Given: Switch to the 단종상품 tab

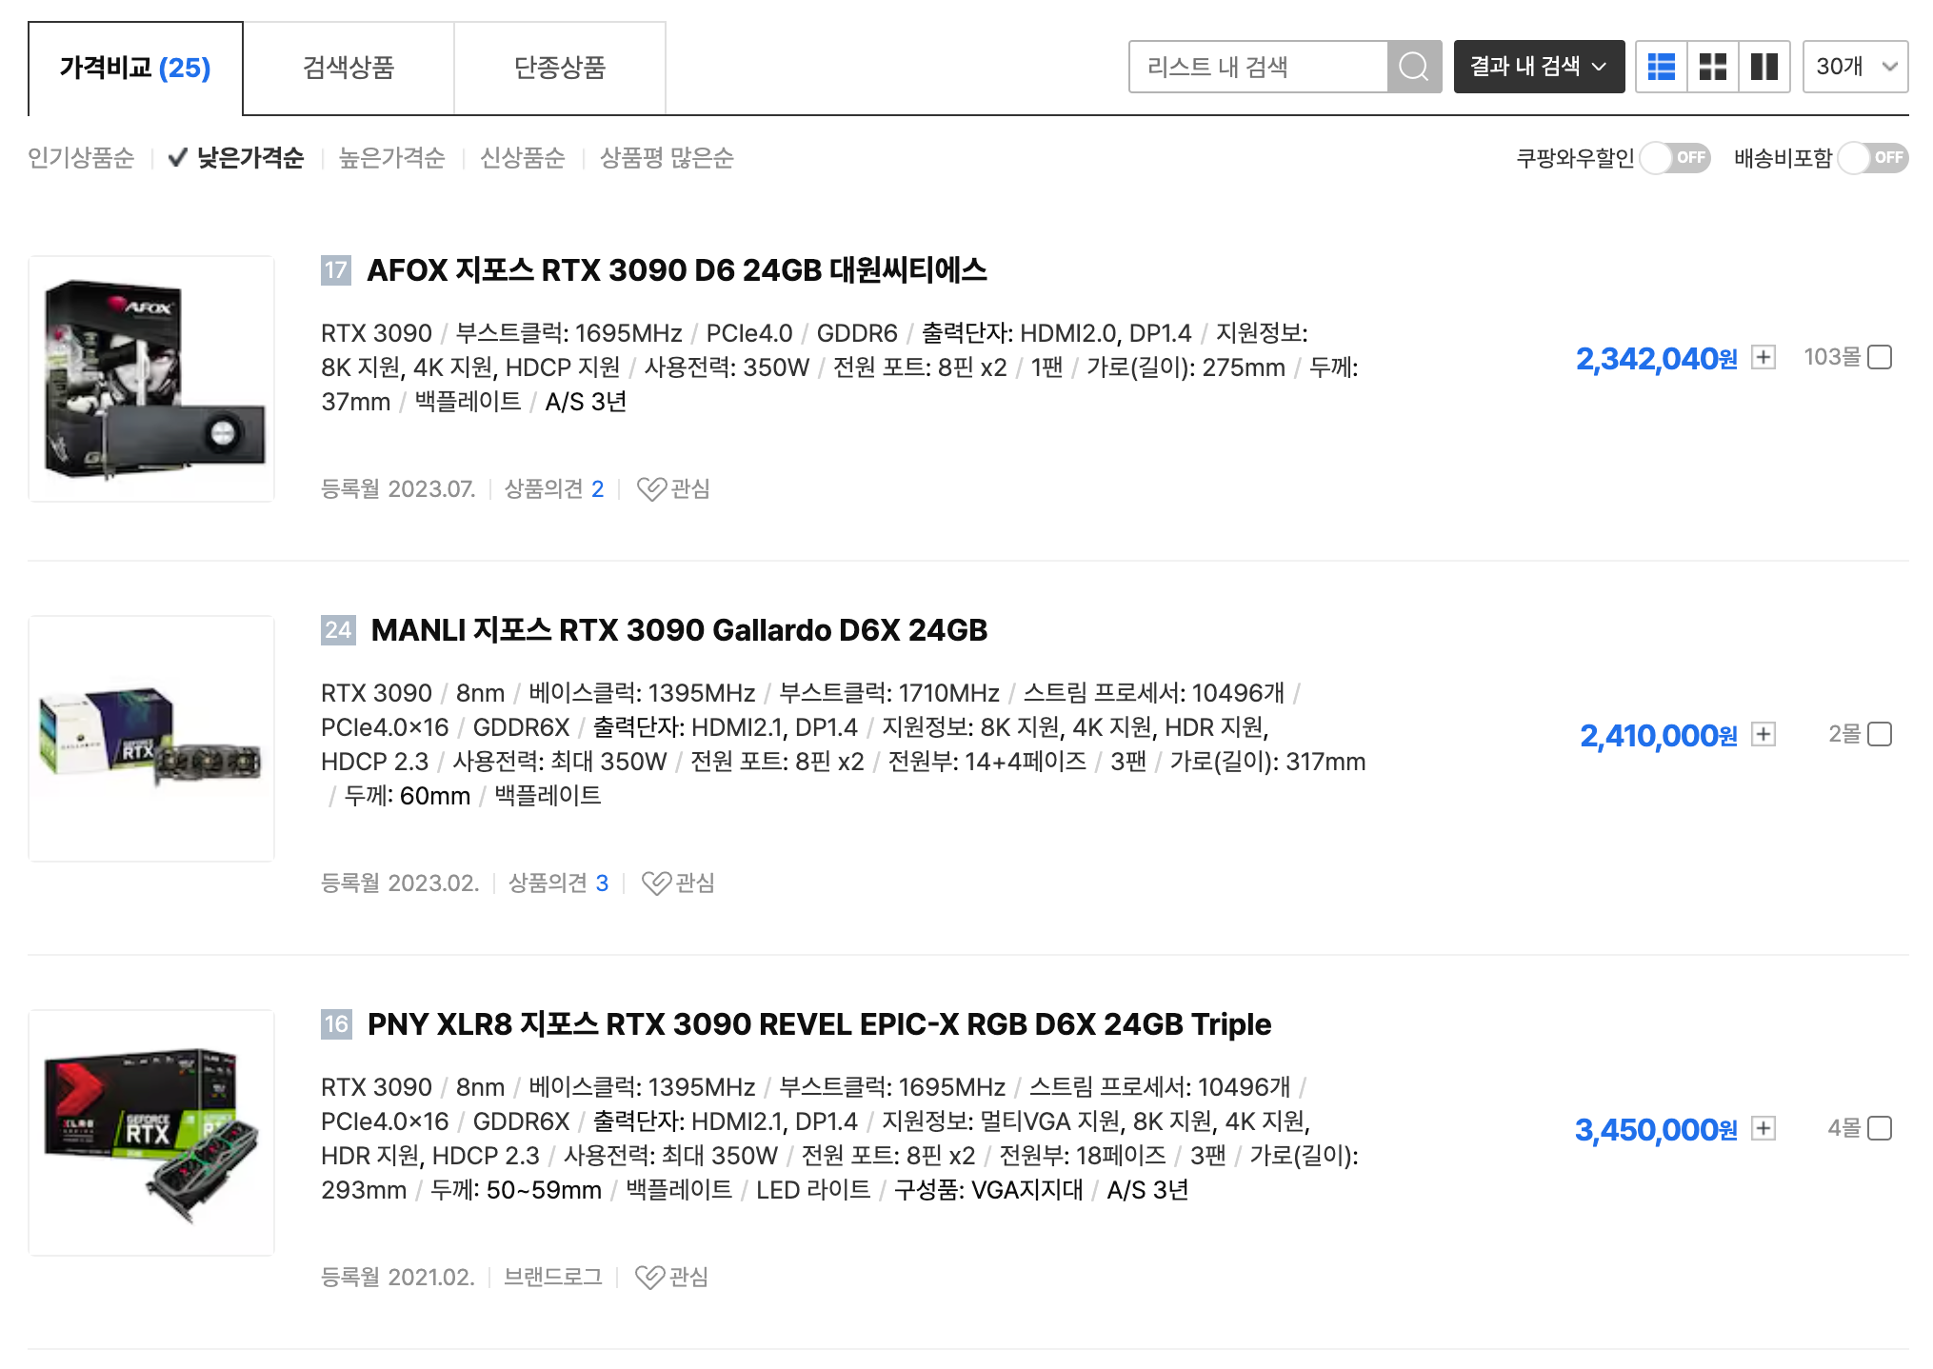Looking at the screenshot, I should [560, 68].
